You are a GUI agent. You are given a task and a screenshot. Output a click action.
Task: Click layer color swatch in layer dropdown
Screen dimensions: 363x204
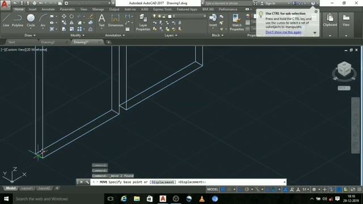(170, 16)
